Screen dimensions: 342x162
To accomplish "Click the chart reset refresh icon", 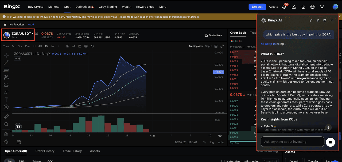I will coord(92,46).
